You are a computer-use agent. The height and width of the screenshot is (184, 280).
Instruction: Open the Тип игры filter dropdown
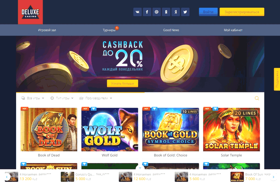click(x=62, y=98)
